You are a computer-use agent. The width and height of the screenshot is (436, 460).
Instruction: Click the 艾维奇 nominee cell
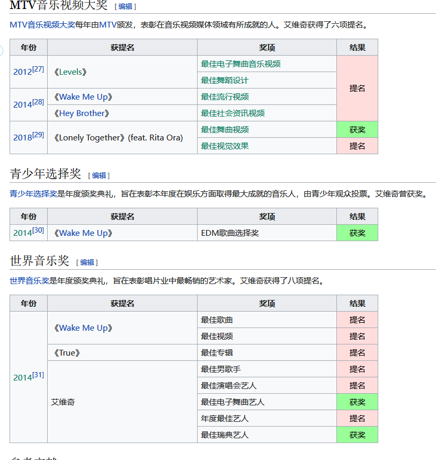(122, 402)
